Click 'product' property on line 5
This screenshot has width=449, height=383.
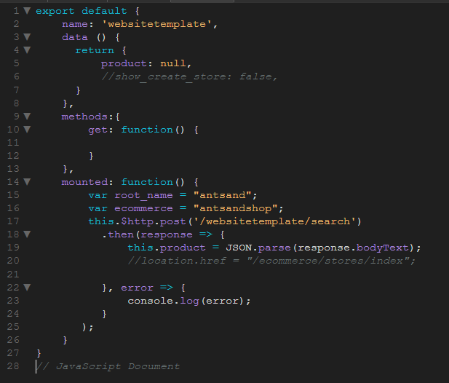click(x=124, y=63)
